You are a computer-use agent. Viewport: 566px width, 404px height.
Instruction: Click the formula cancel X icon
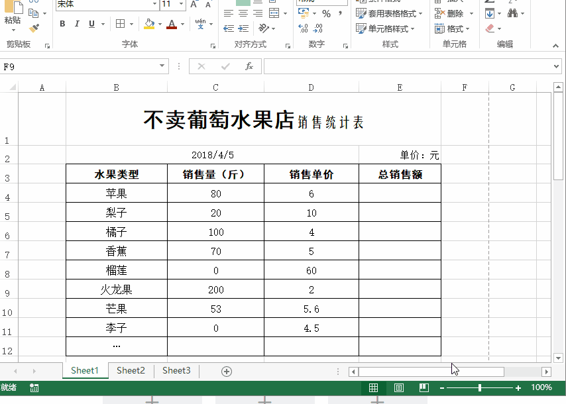click(x=201, y=66)
